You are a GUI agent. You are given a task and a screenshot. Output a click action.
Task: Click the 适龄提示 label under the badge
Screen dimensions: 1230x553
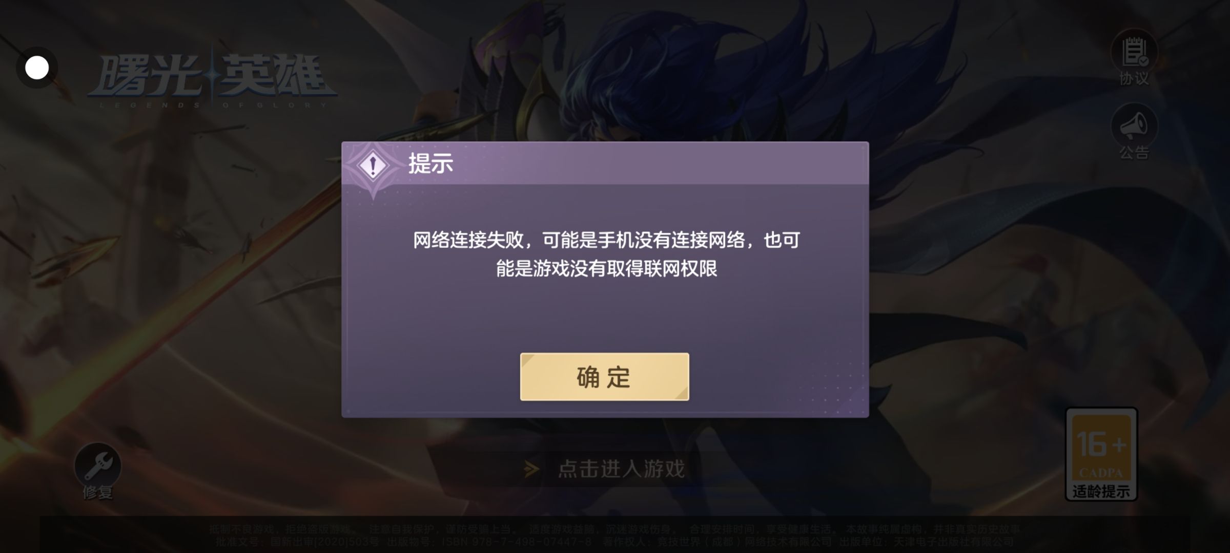click(x=1101, y=492)
